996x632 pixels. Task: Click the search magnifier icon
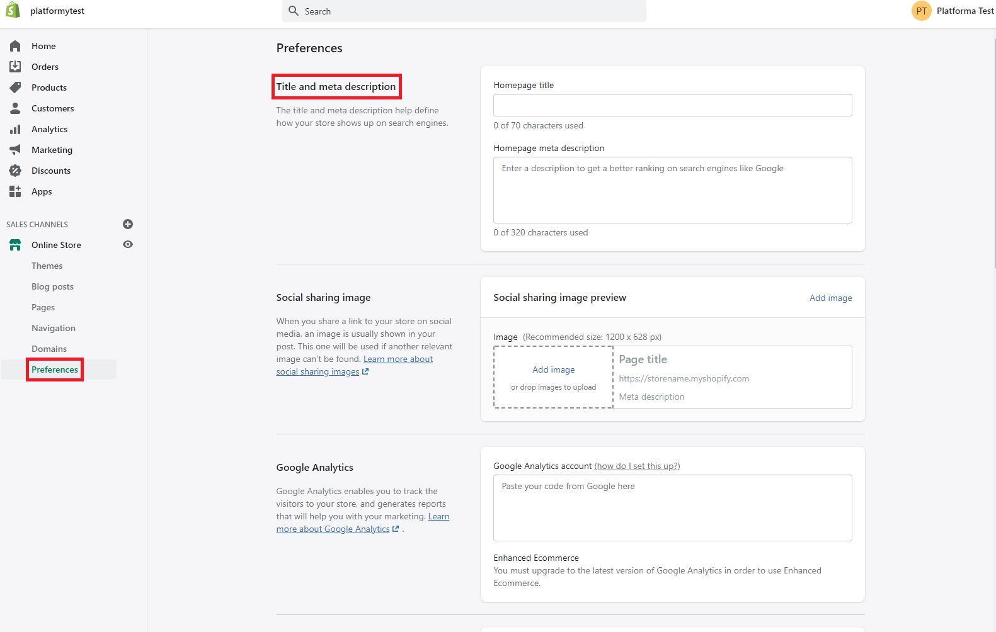[294, 11]
